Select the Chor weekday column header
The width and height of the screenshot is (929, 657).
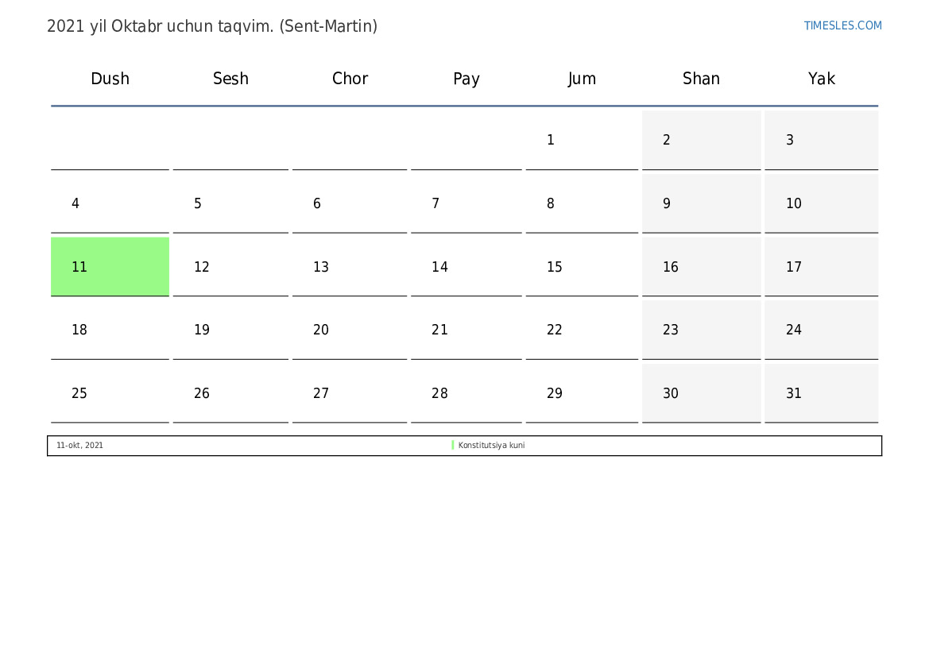[x=350, y=79]
